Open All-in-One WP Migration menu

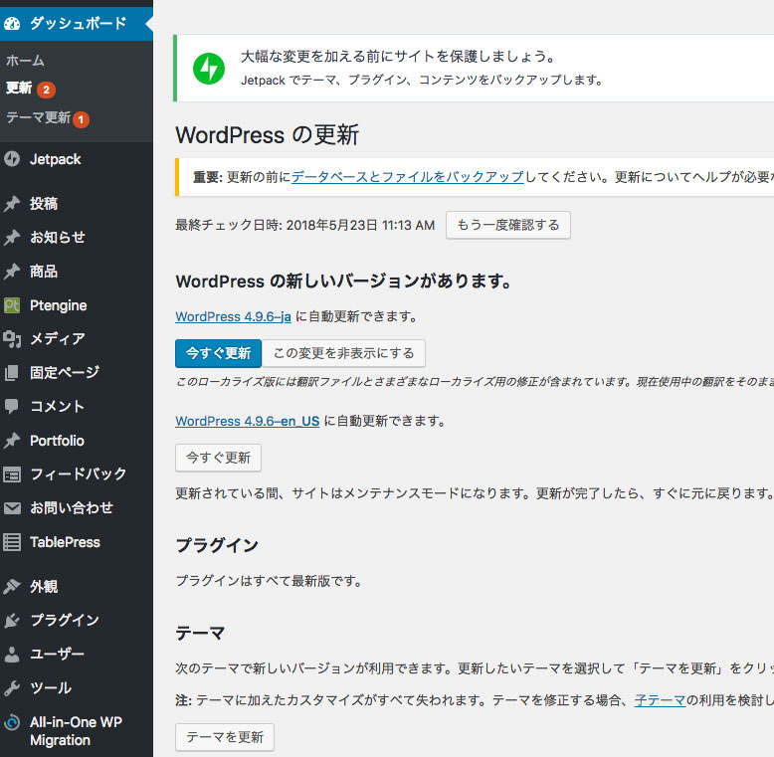(77, 731)
